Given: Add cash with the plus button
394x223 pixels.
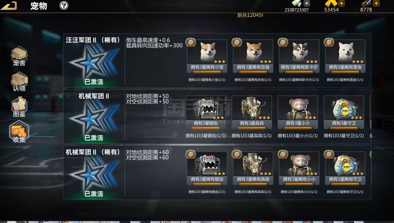Looking at the screenshot, I should point(307,3).
